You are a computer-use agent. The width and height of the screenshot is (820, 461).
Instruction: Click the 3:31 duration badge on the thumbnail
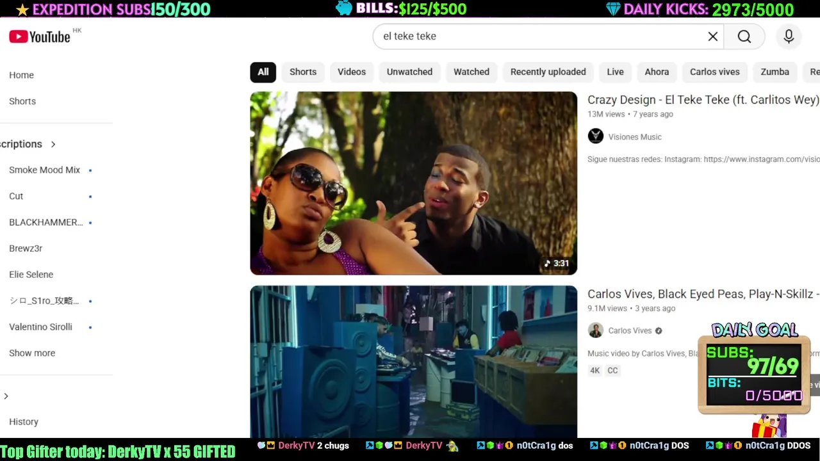coord(557,263)
